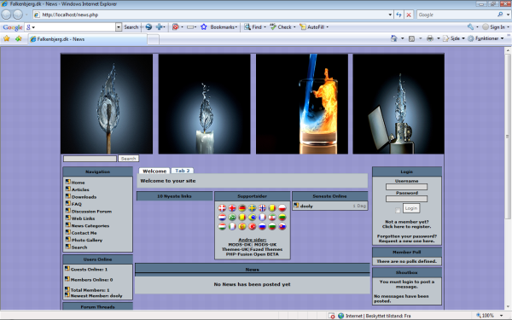
Task: Click the Hungarian flag in Supportsider
Action: tap(222, 226)
